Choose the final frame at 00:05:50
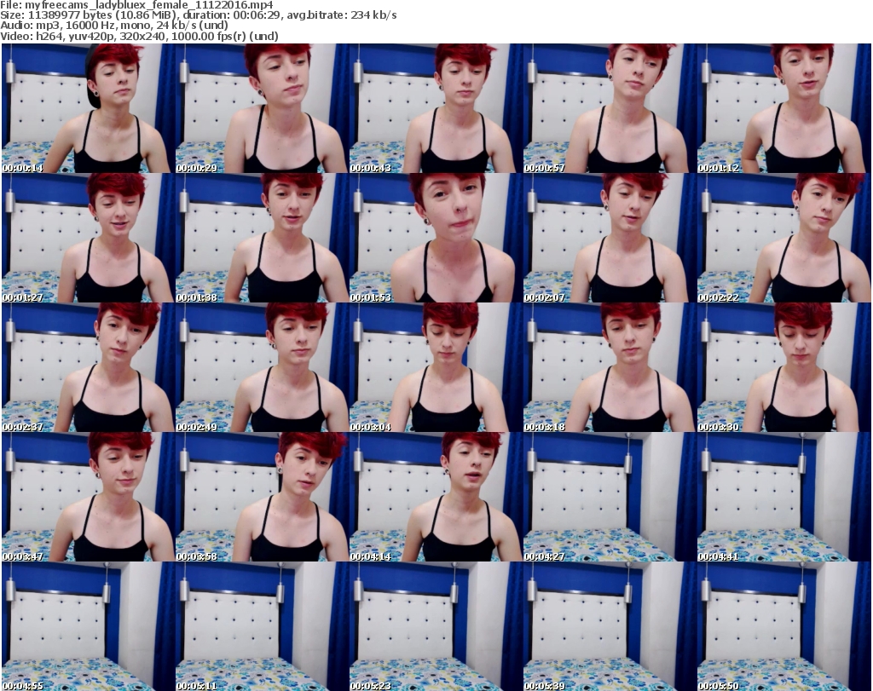Image resolution: width=873 pixels, height=691 pixels. pyautogui.click(x=784, y=626)
